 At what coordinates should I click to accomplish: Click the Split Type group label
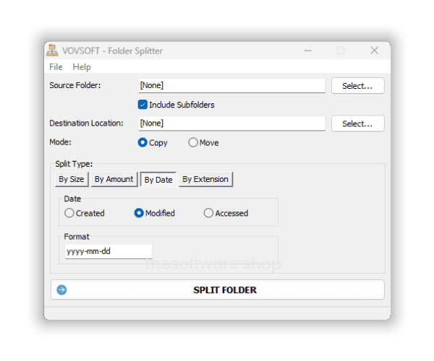click(x=74, y=164)
